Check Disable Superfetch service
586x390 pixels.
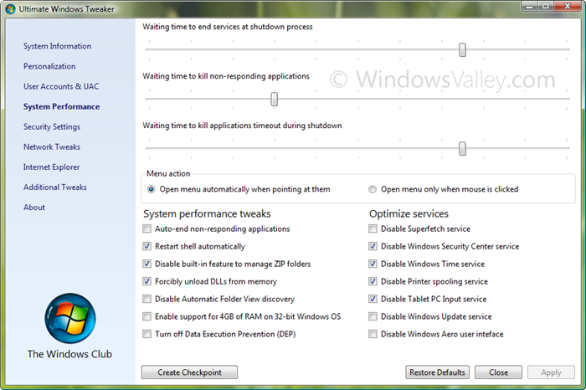click(x=373, y=228)
